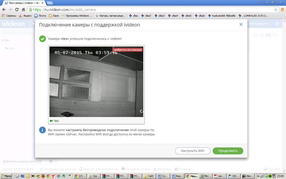Open the Vuokramökit Ylläksellä bookmark
The width and height of the screenshot is (286, 179).
point(222,16)
